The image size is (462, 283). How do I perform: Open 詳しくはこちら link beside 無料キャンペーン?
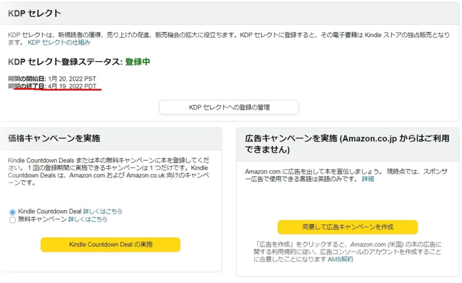coord(88,219)
